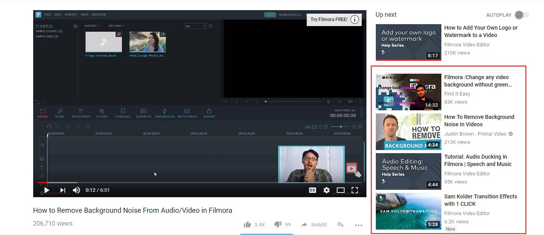Select MY ALBUM (2) in library

(x=44, y=26)
